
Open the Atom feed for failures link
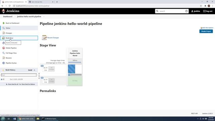(28, 84)
